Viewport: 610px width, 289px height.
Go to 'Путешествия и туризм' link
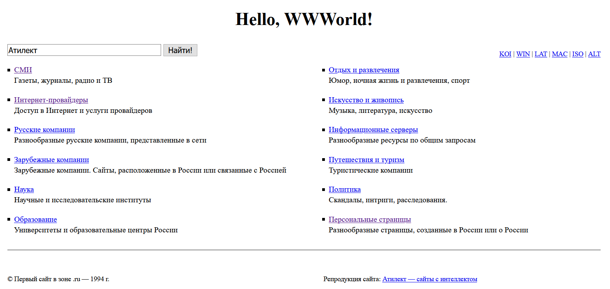(366, 160)
